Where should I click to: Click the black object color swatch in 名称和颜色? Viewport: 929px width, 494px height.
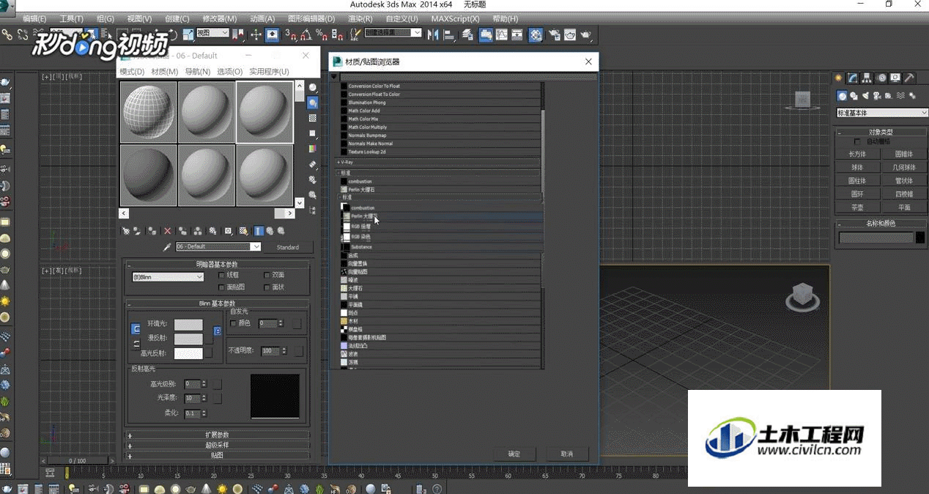[x=920, y=237]
